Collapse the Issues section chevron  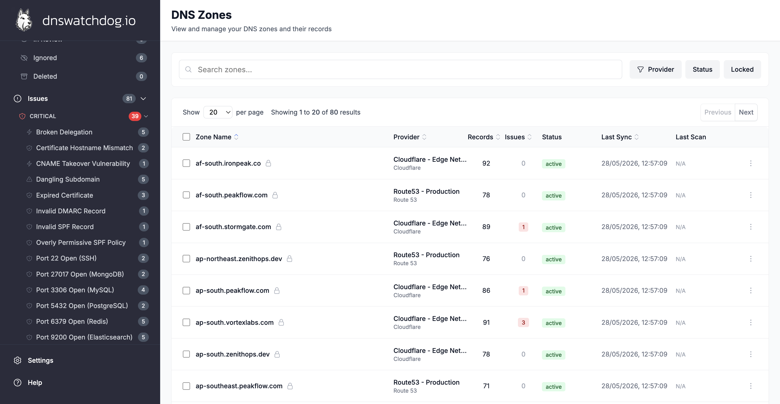click(143, 99)
